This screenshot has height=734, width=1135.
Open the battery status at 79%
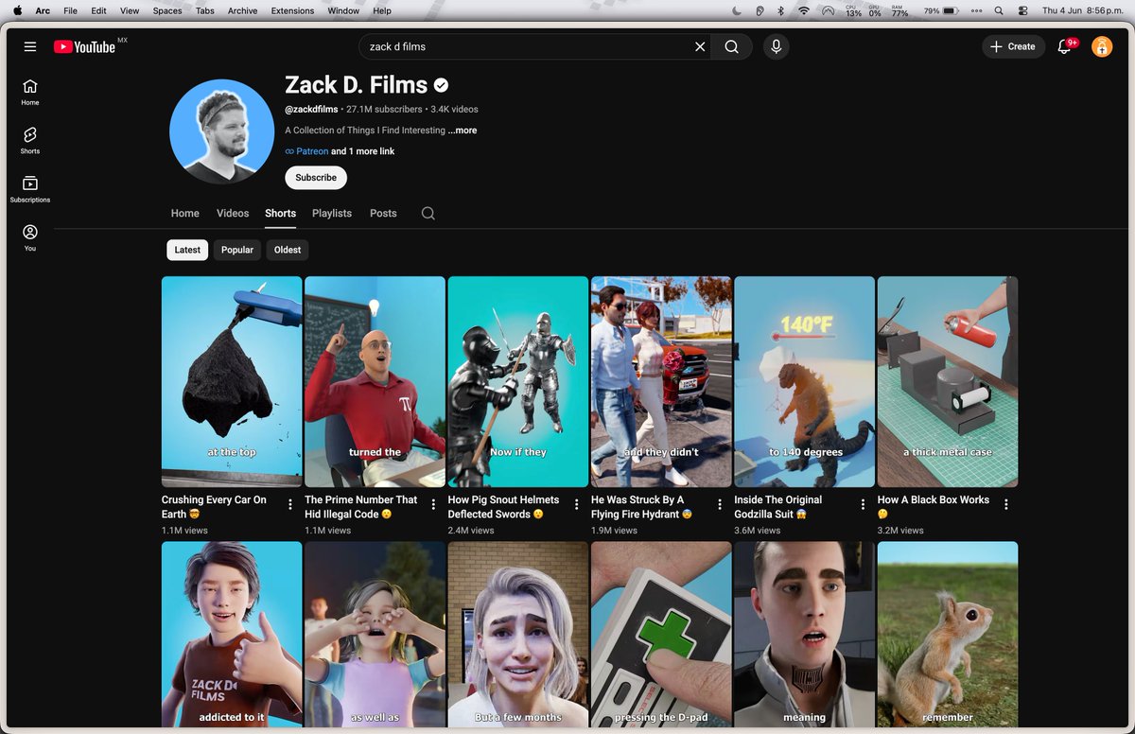[941, 10]
